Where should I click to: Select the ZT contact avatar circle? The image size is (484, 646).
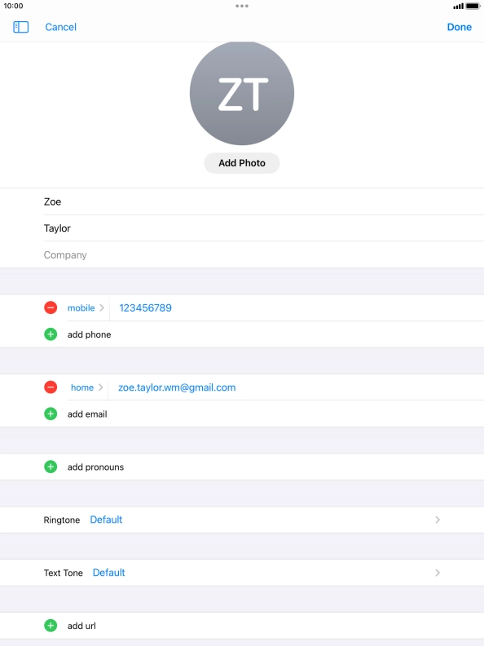tap(242, 93)
